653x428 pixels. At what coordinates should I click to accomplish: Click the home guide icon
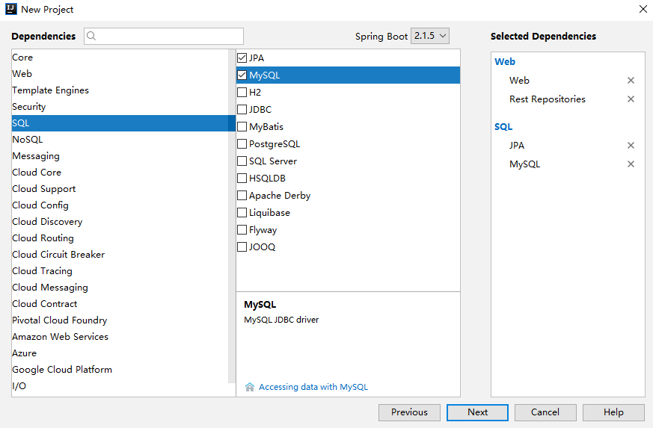click(250, 387)
